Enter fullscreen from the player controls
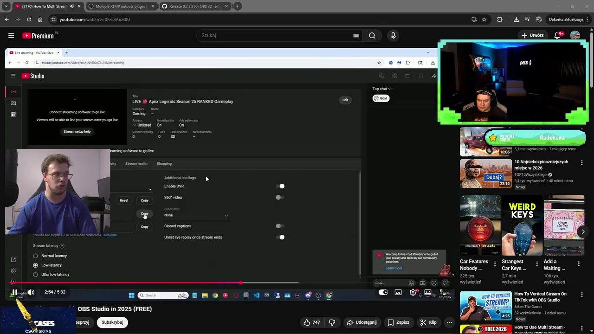The width and height of the screenshot is (594, 334). coord(443,292)
